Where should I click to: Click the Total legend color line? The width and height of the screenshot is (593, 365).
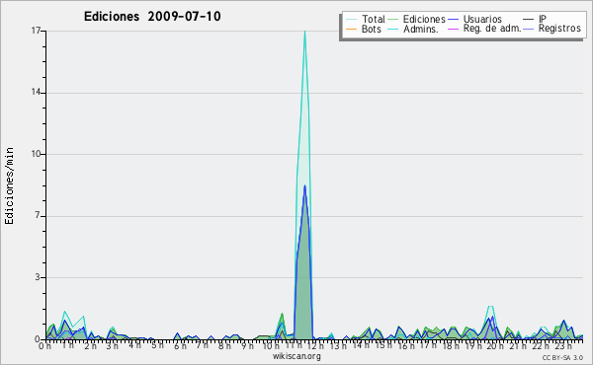tap(351, 20)
